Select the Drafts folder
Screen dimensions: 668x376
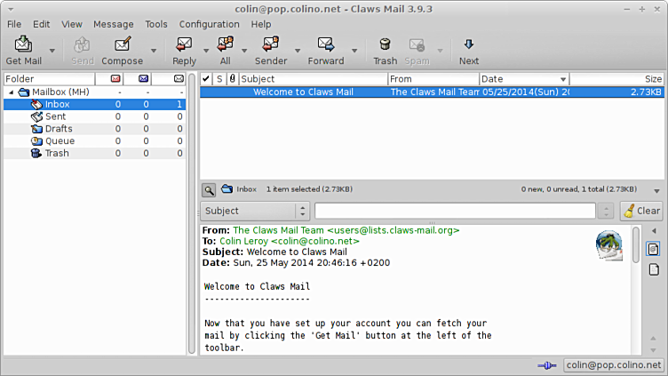[x=94, y=129]
